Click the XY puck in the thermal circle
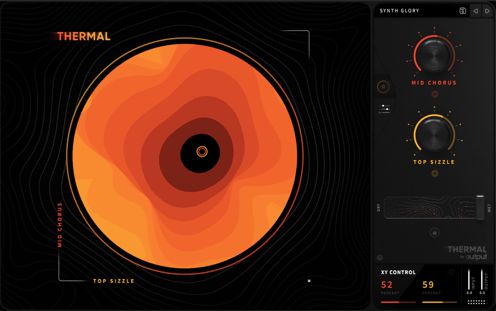 coord(202,152)
